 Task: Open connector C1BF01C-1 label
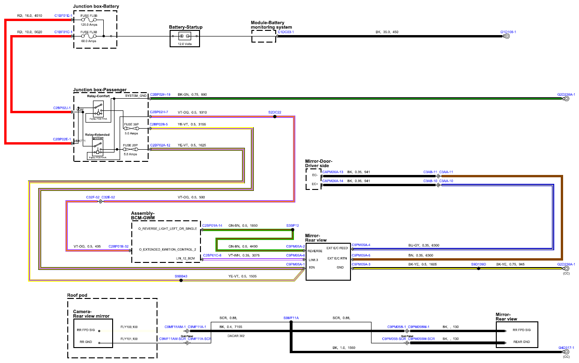point(63,32)
